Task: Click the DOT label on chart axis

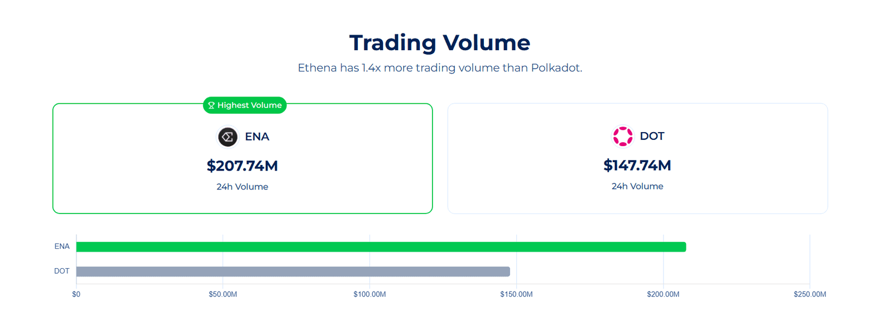Action: 61,271
